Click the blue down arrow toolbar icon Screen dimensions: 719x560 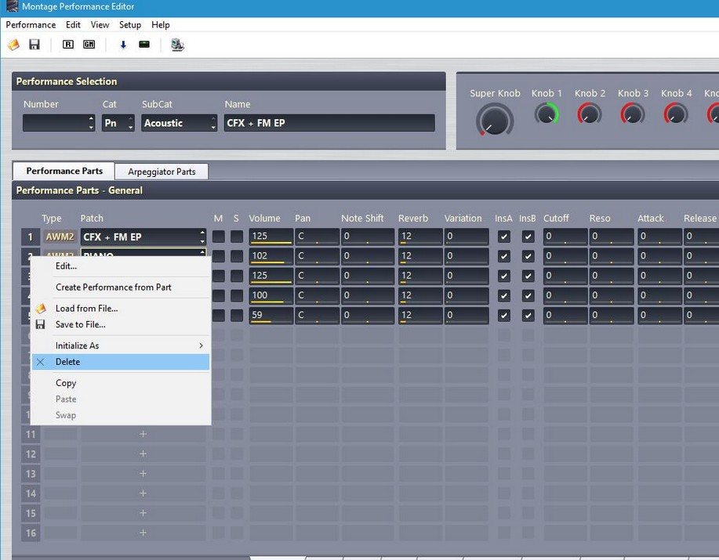pos(123,45)
